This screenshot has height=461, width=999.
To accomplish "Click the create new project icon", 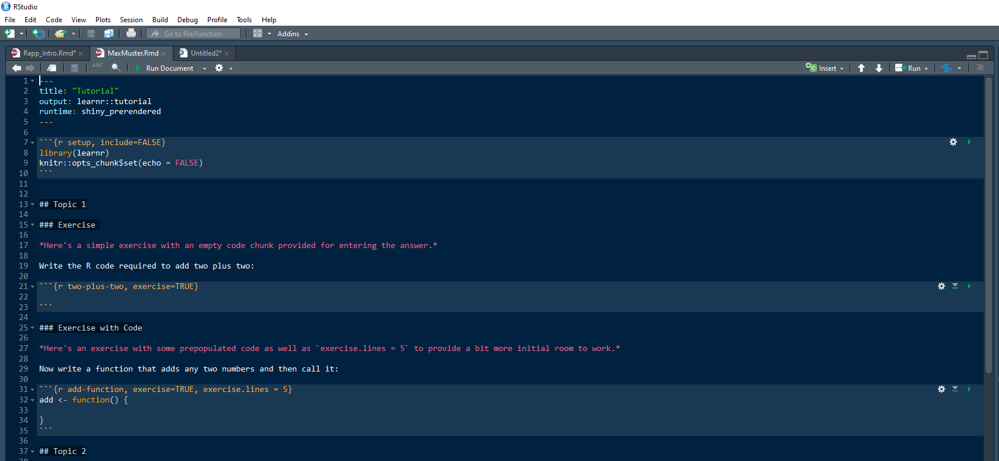I will coord(38,34).
